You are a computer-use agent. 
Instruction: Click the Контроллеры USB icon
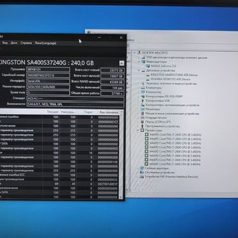tap(143, 100)
